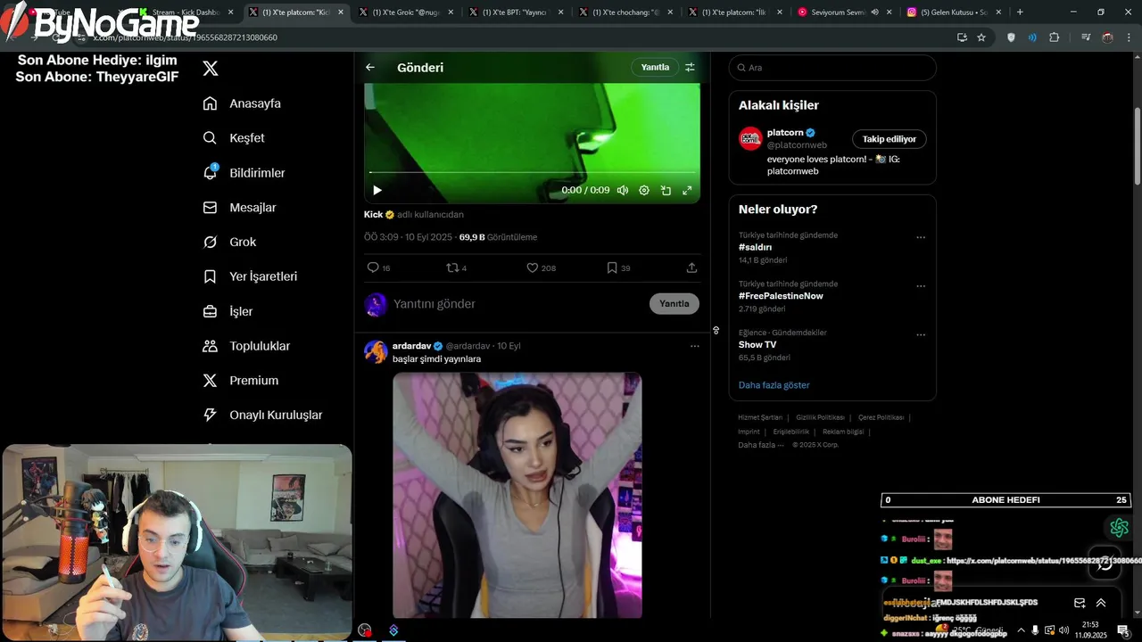This screenshot has width=1142, height=642.
Task: Open more options for #FreePalestineNow trend
Action: (x=921, y=286)
